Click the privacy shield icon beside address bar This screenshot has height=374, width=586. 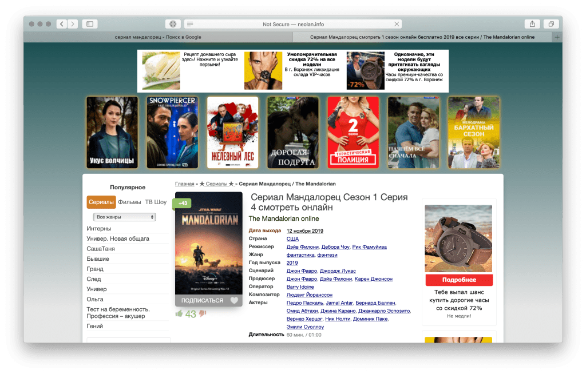172,24
